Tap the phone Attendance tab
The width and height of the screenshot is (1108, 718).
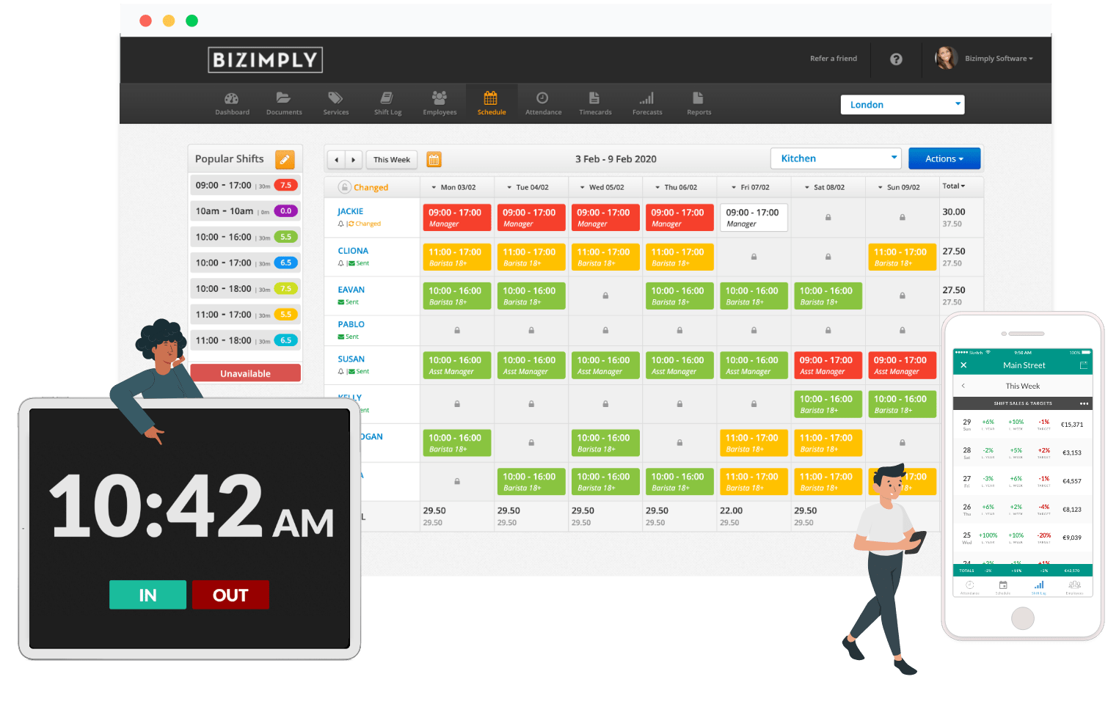click(969, 587)
